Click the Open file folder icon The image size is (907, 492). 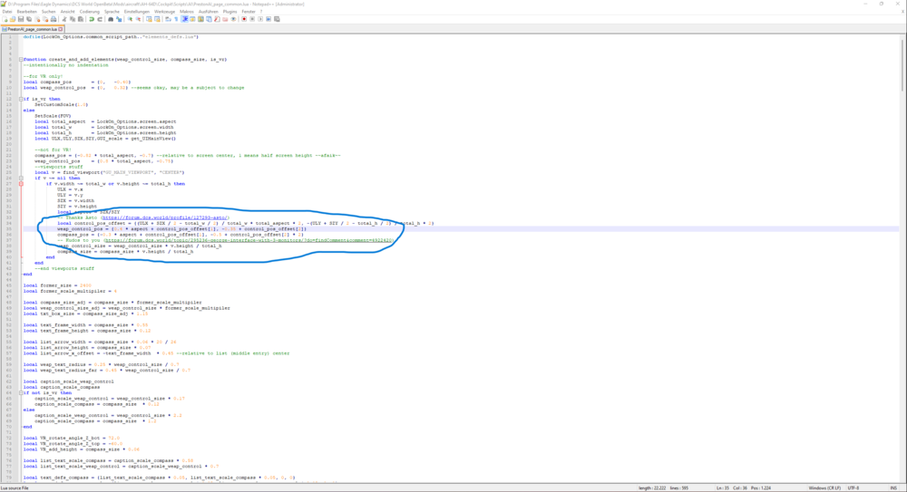click(x=13, y=19)
